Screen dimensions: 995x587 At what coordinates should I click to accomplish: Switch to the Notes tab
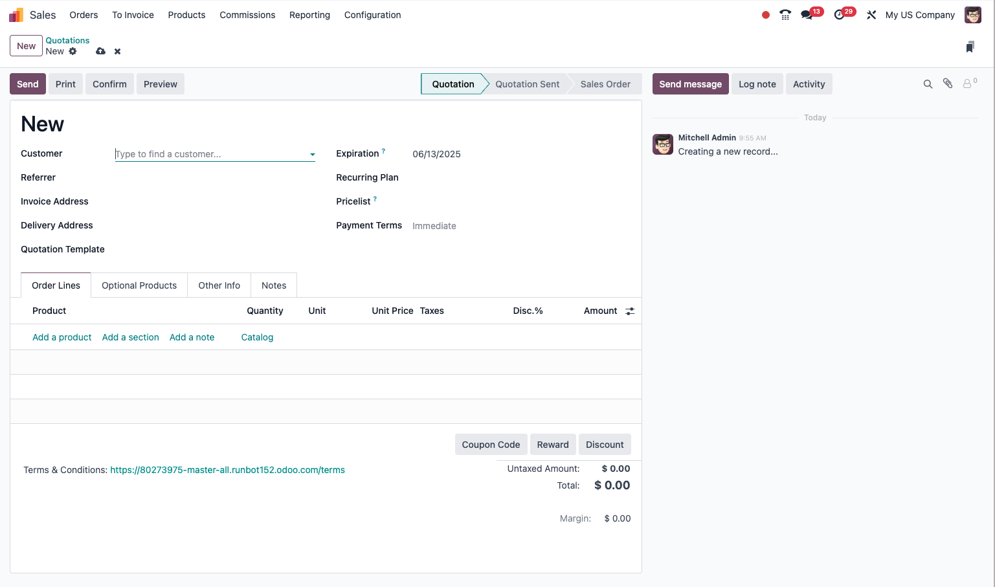(274, 285)
